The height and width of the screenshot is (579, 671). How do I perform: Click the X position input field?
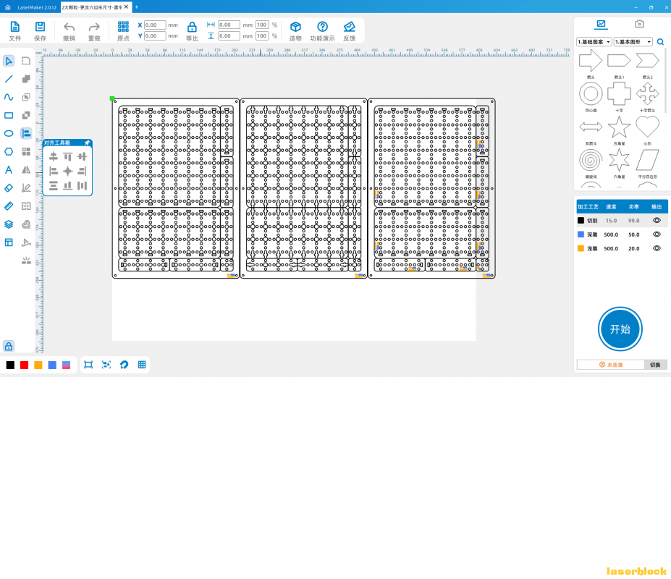pos(155,25)
